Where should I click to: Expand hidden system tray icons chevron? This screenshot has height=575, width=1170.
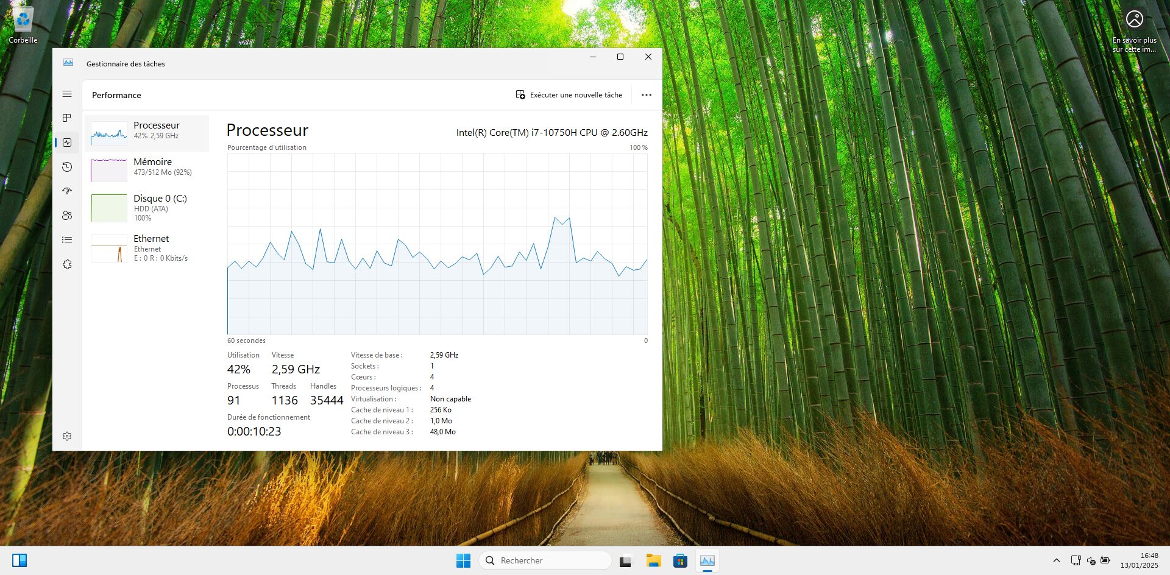[1057, 560]
